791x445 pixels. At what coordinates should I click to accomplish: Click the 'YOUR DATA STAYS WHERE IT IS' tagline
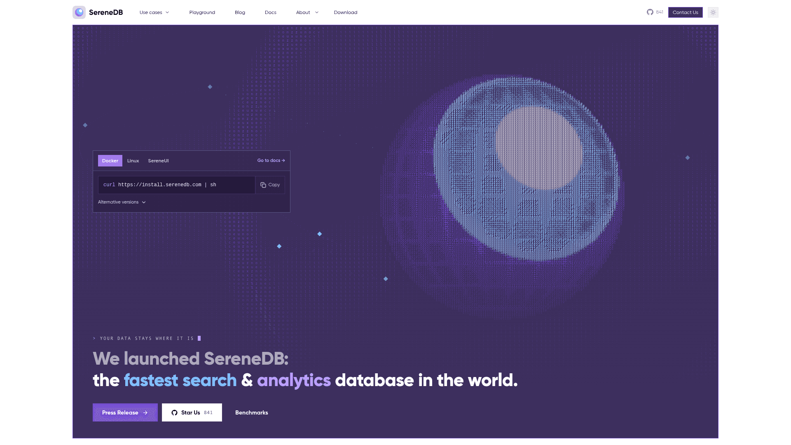pyautogui.click(x=147, y=338)
